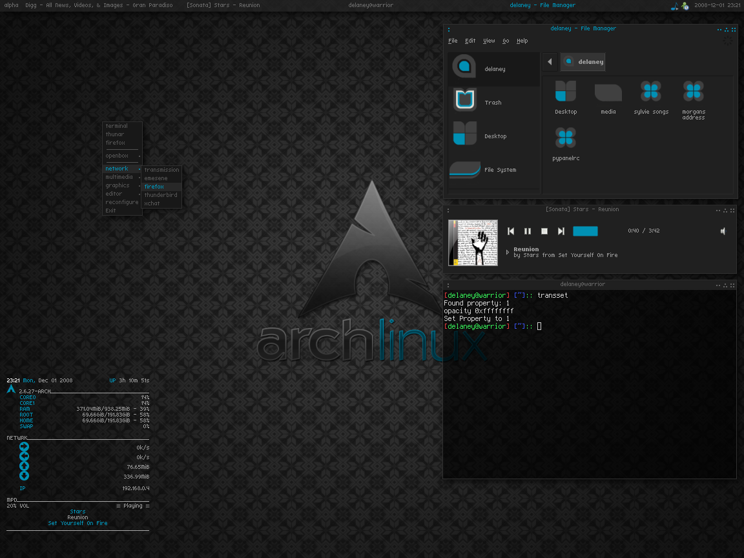Open File System in File Manager sidebar
The image size is (744, 558).
pyautogui.click(x=493, y=170)
